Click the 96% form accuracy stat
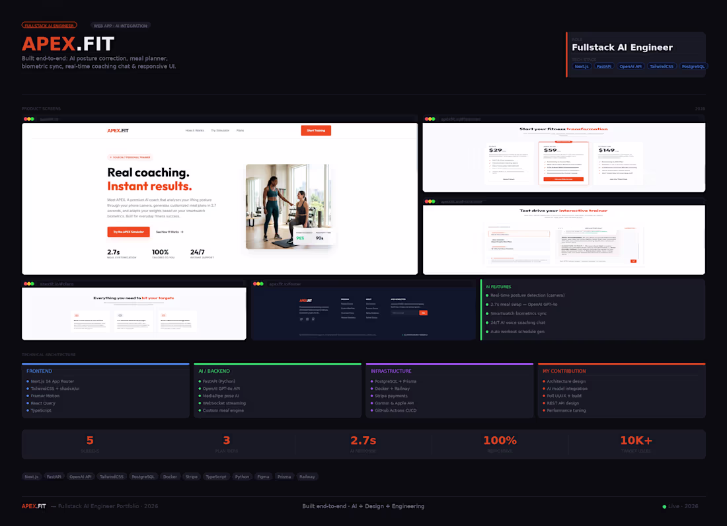This screenshot has height=526, width=727. [x=301, y=238]
